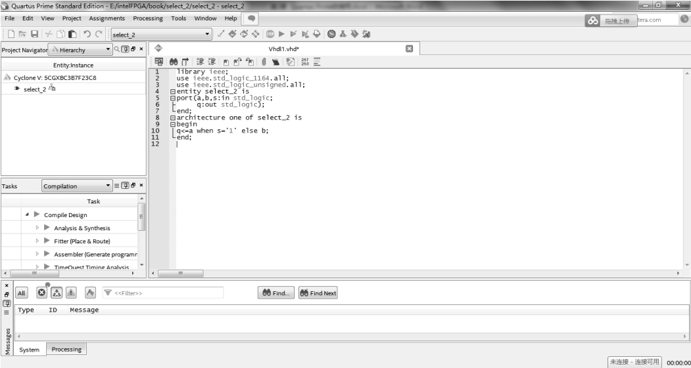Image resolution: width=691 pixels, height=368 pixels.
Task: Open the chat bubble feedback icon
Action: click(x=251, y=18)
